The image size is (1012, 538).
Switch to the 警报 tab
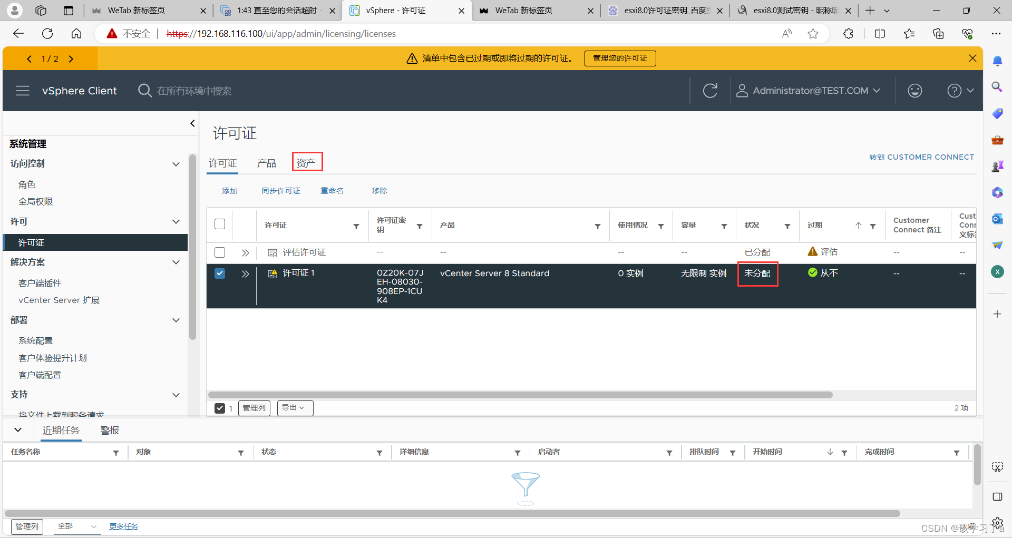coord(110,431)
